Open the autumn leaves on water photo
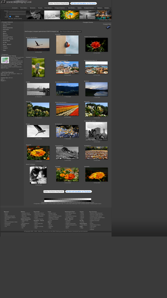Viewport: 167px width, 298px height. tap(67, 131)
